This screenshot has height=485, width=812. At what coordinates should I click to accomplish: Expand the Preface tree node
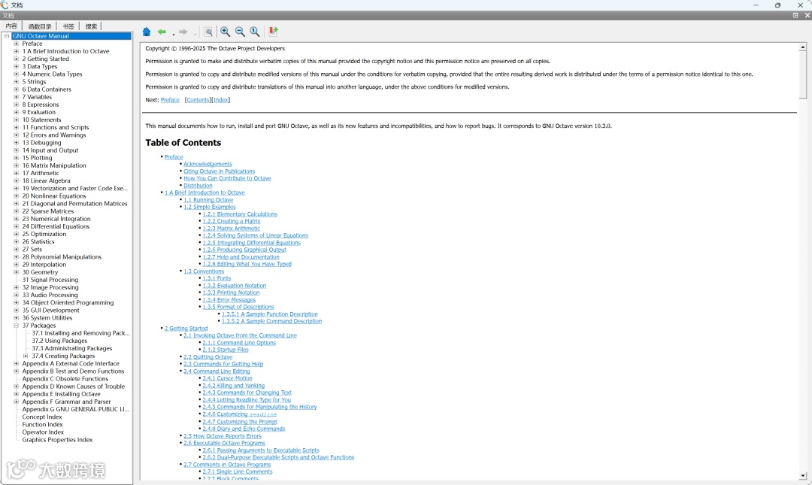(x=16, y=44)
